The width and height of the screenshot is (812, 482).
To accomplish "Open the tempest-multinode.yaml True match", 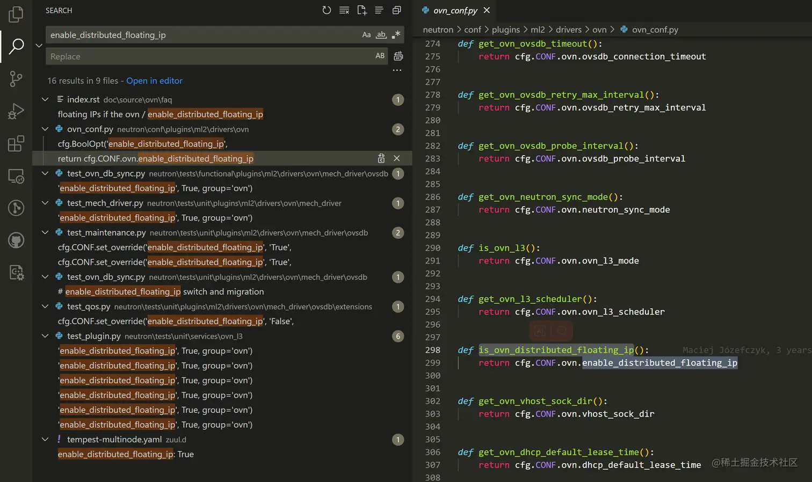I will click(x=126, y=454).
